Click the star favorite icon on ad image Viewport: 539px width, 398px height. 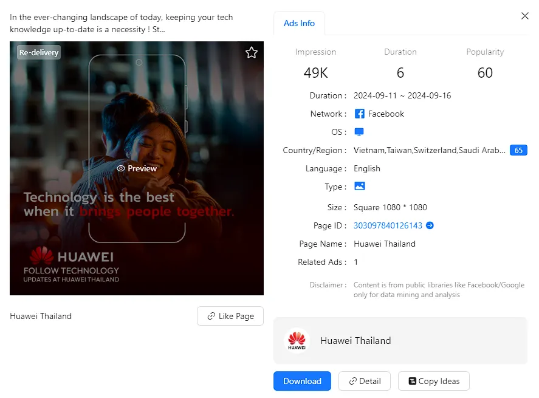click(252, 53)
